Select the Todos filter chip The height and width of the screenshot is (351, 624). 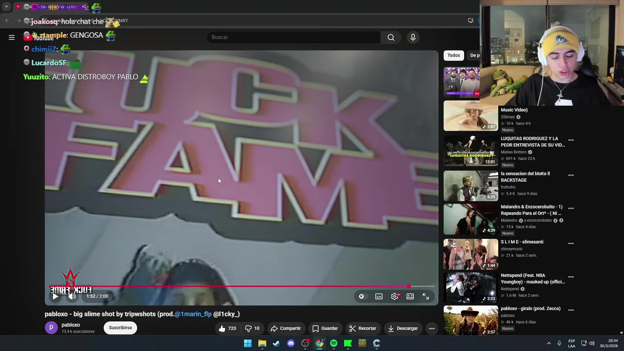click(453, 55)
